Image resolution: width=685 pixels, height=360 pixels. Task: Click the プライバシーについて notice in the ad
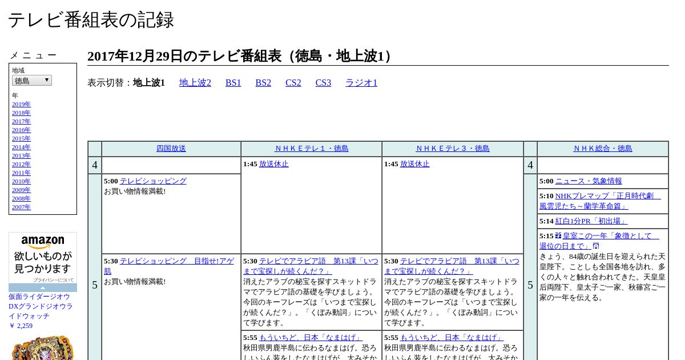click(54, 280)
